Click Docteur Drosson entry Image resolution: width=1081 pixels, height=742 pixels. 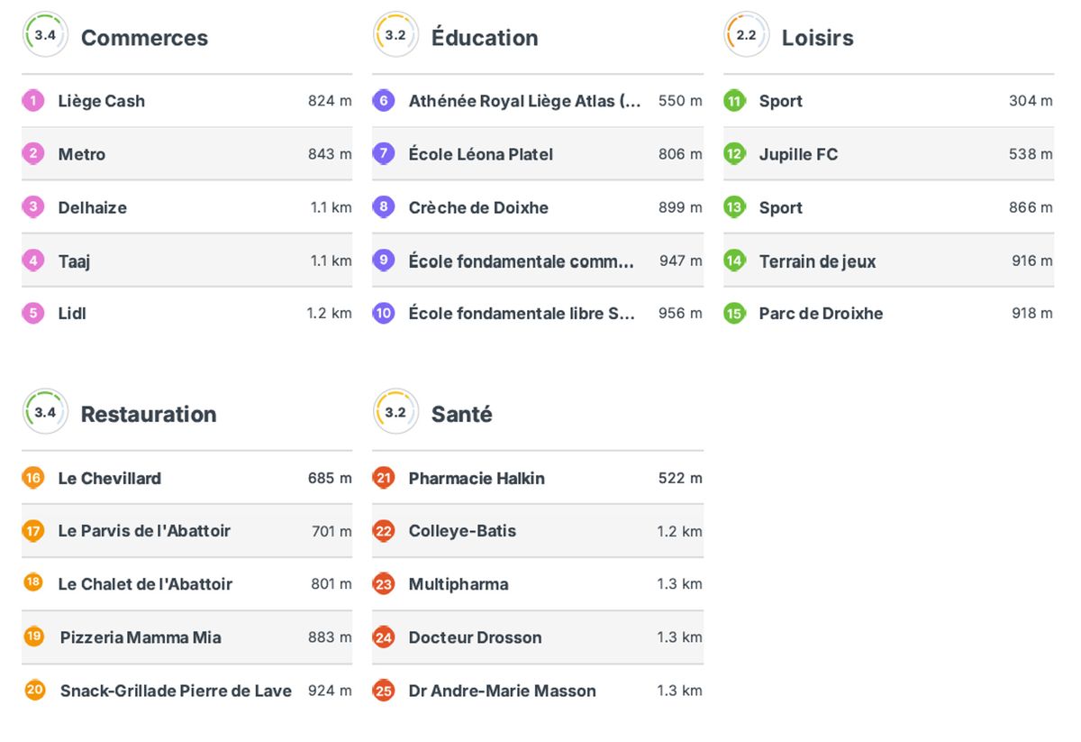(x=475, y=637)
